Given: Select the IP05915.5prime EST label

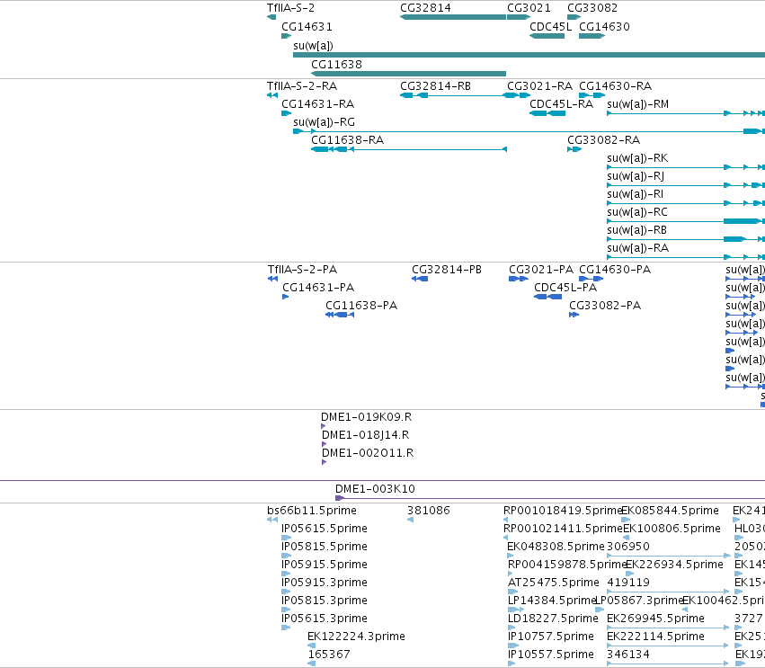Looking at the screenshot, I should click(325, 565).
